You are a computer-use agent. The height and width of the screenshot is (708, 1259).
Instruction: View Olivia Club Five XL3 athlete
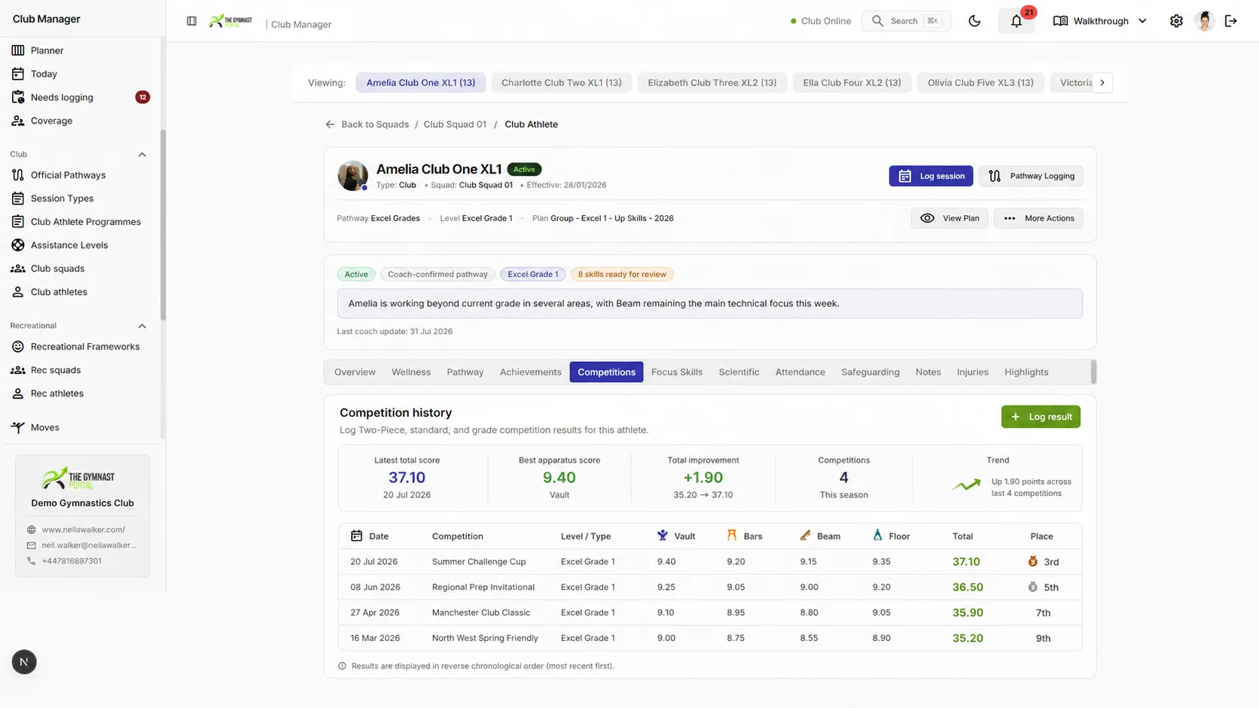click(980, 83)
